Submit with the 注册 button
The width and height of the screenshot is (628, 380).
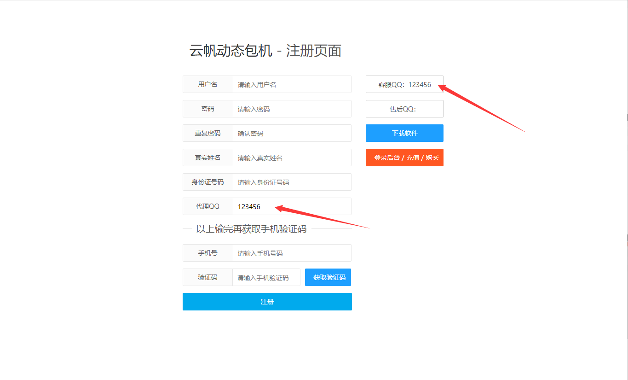(x=267, y=302)
